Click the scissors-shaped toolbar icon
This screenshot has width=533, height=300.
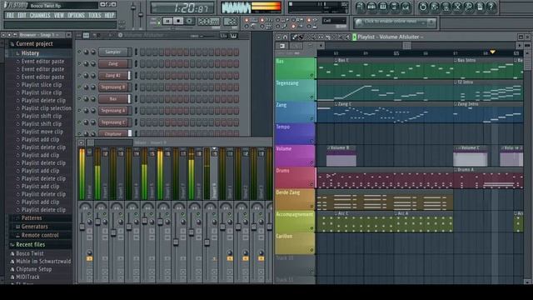click(457, 7)
